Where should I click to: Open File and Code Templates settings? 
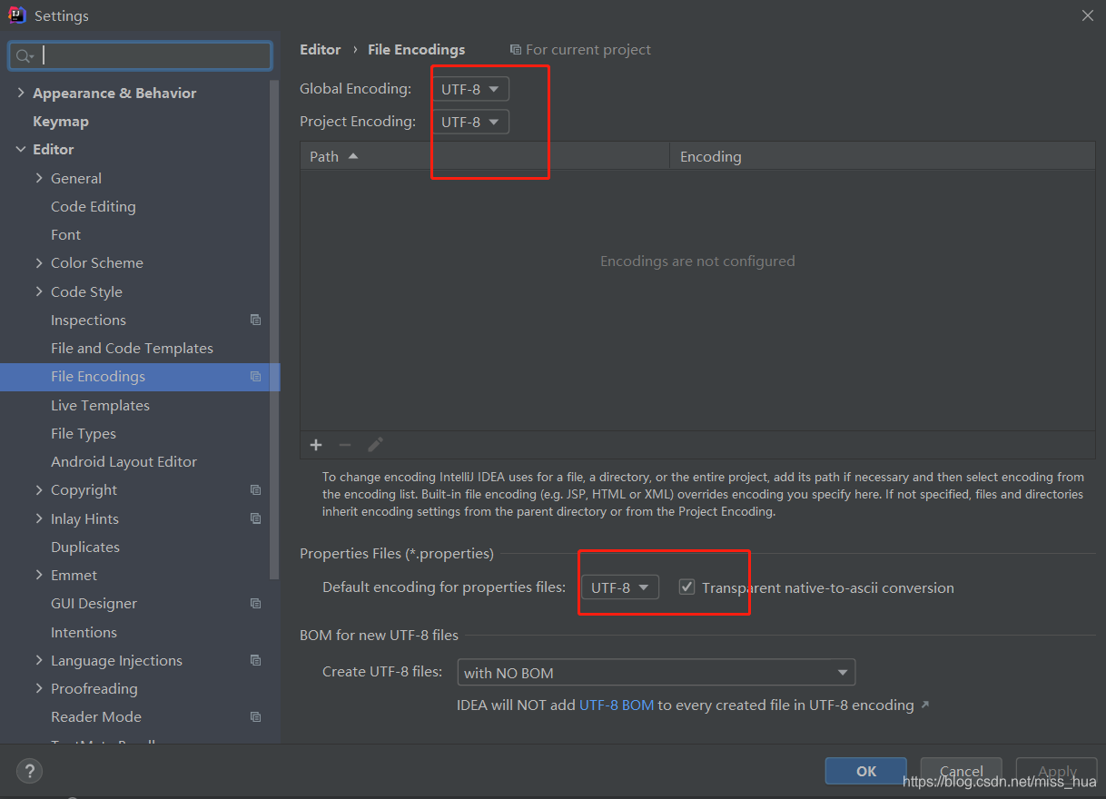132,348
